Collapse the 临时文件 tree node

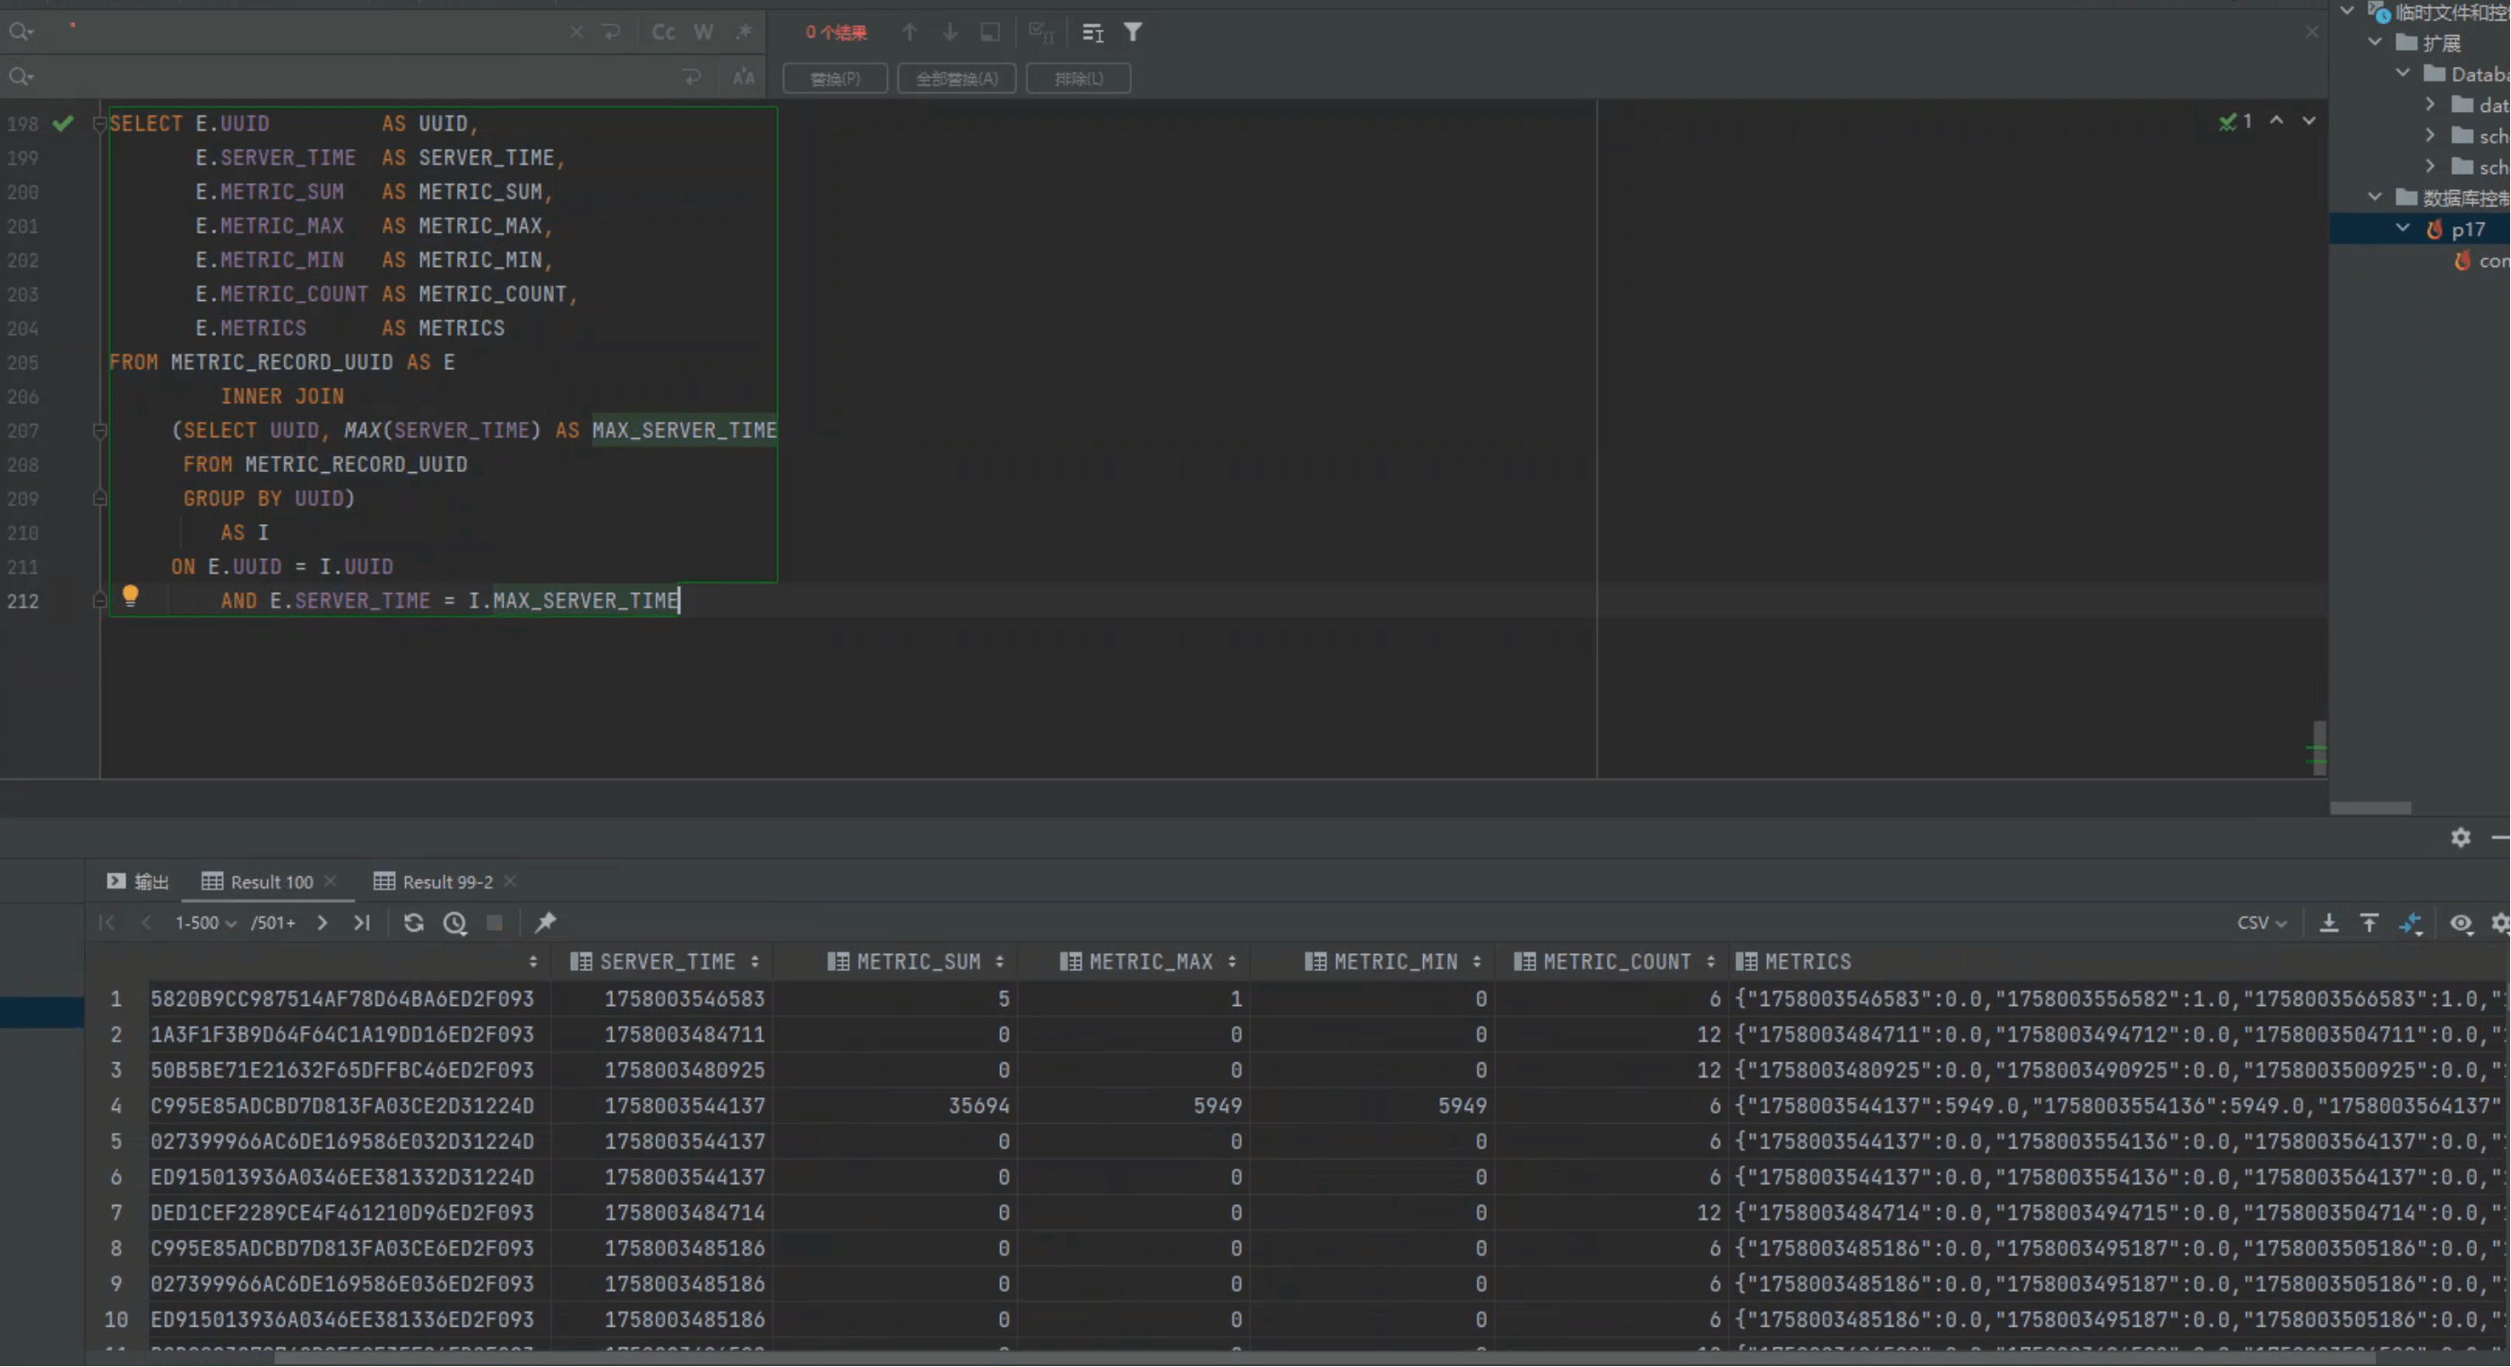(2347, 12)
